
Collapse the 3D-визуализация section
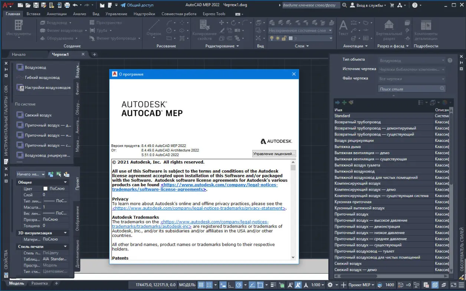(65, 233)
